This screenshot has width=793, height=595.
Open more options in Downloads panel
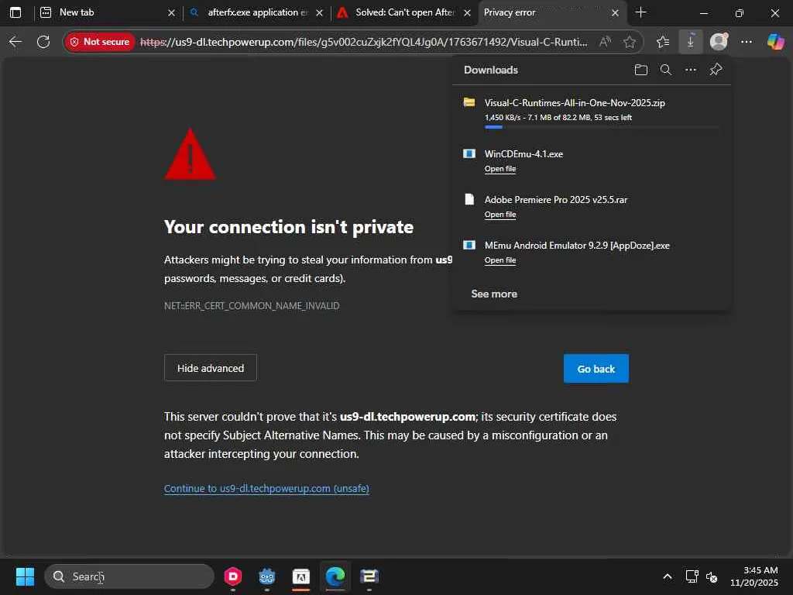click(x=690, y=70)
